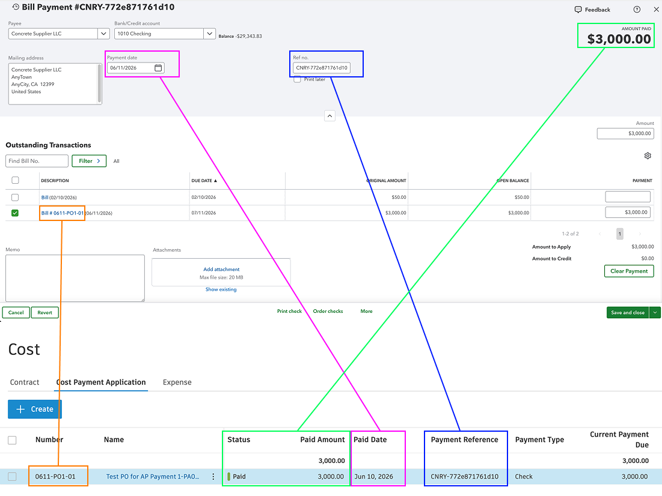Click the three-dot menu in row 0611-PO1-01

(x=213, y=477)
